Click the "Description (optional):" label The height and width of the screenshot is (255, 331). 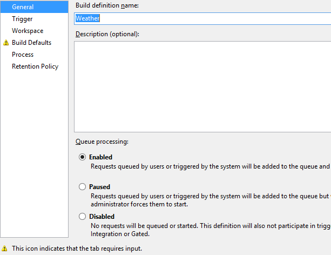107,34
